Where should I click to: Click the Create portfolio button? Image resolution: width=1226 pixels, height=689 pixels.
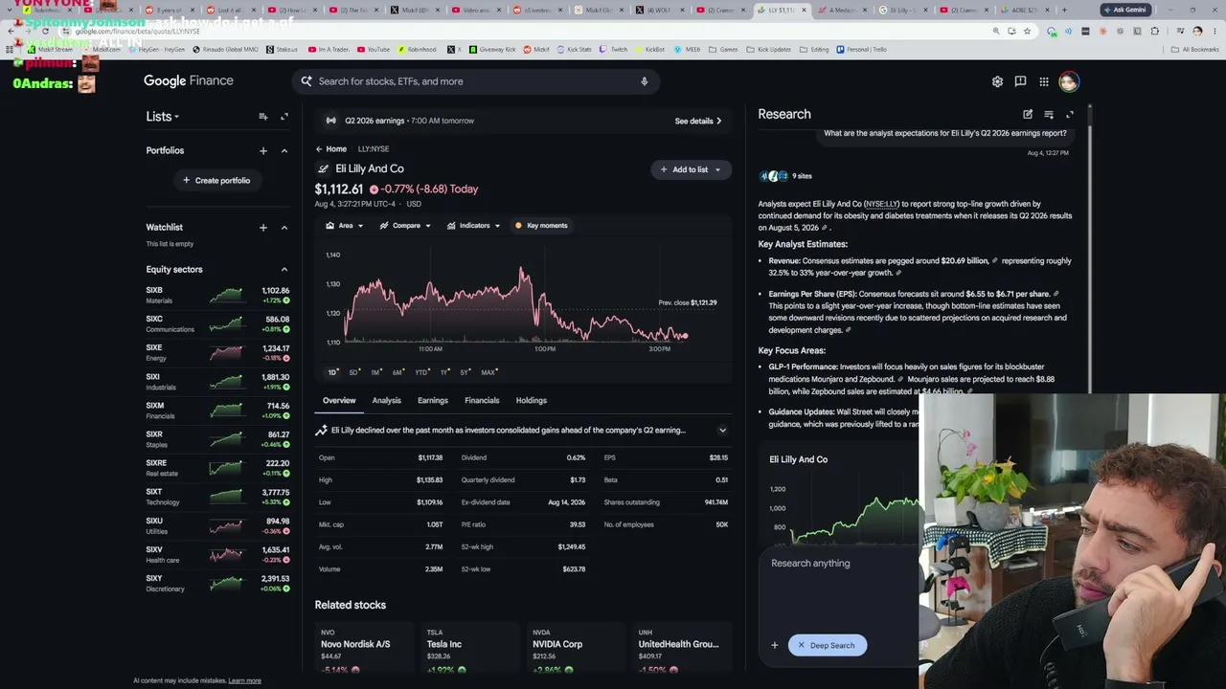point(216,181)
